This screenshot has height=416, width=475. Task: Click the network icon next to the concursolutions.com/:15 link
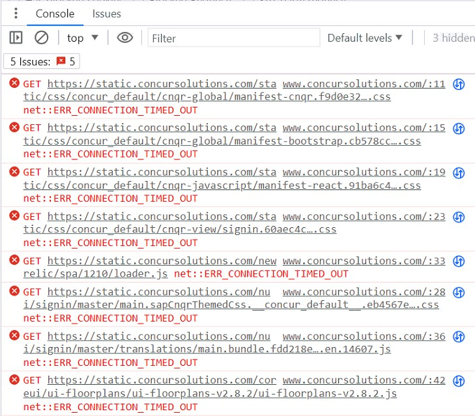click(459, 128)
